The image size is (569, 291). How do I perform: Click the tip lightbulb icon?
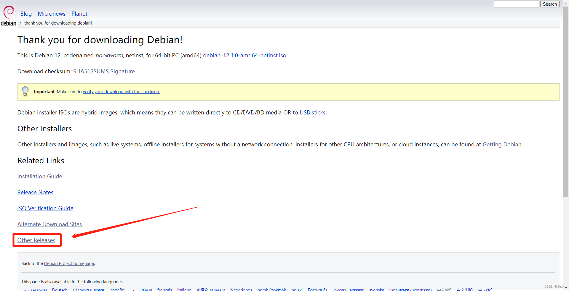pyautogui.click(x=25, y=91)
